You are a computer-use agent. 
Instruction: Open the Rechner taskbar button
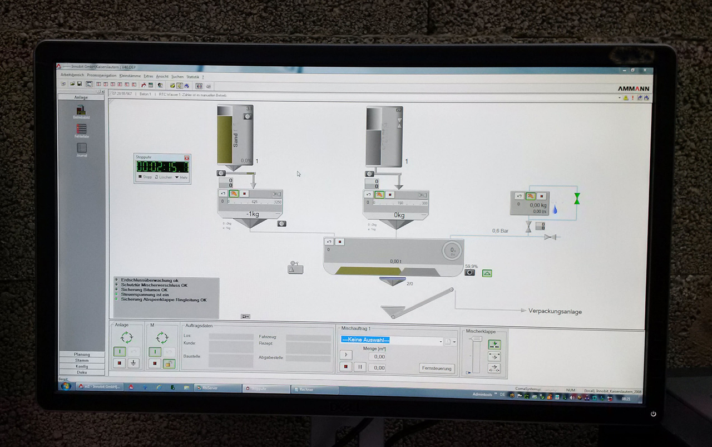point(315,390)
